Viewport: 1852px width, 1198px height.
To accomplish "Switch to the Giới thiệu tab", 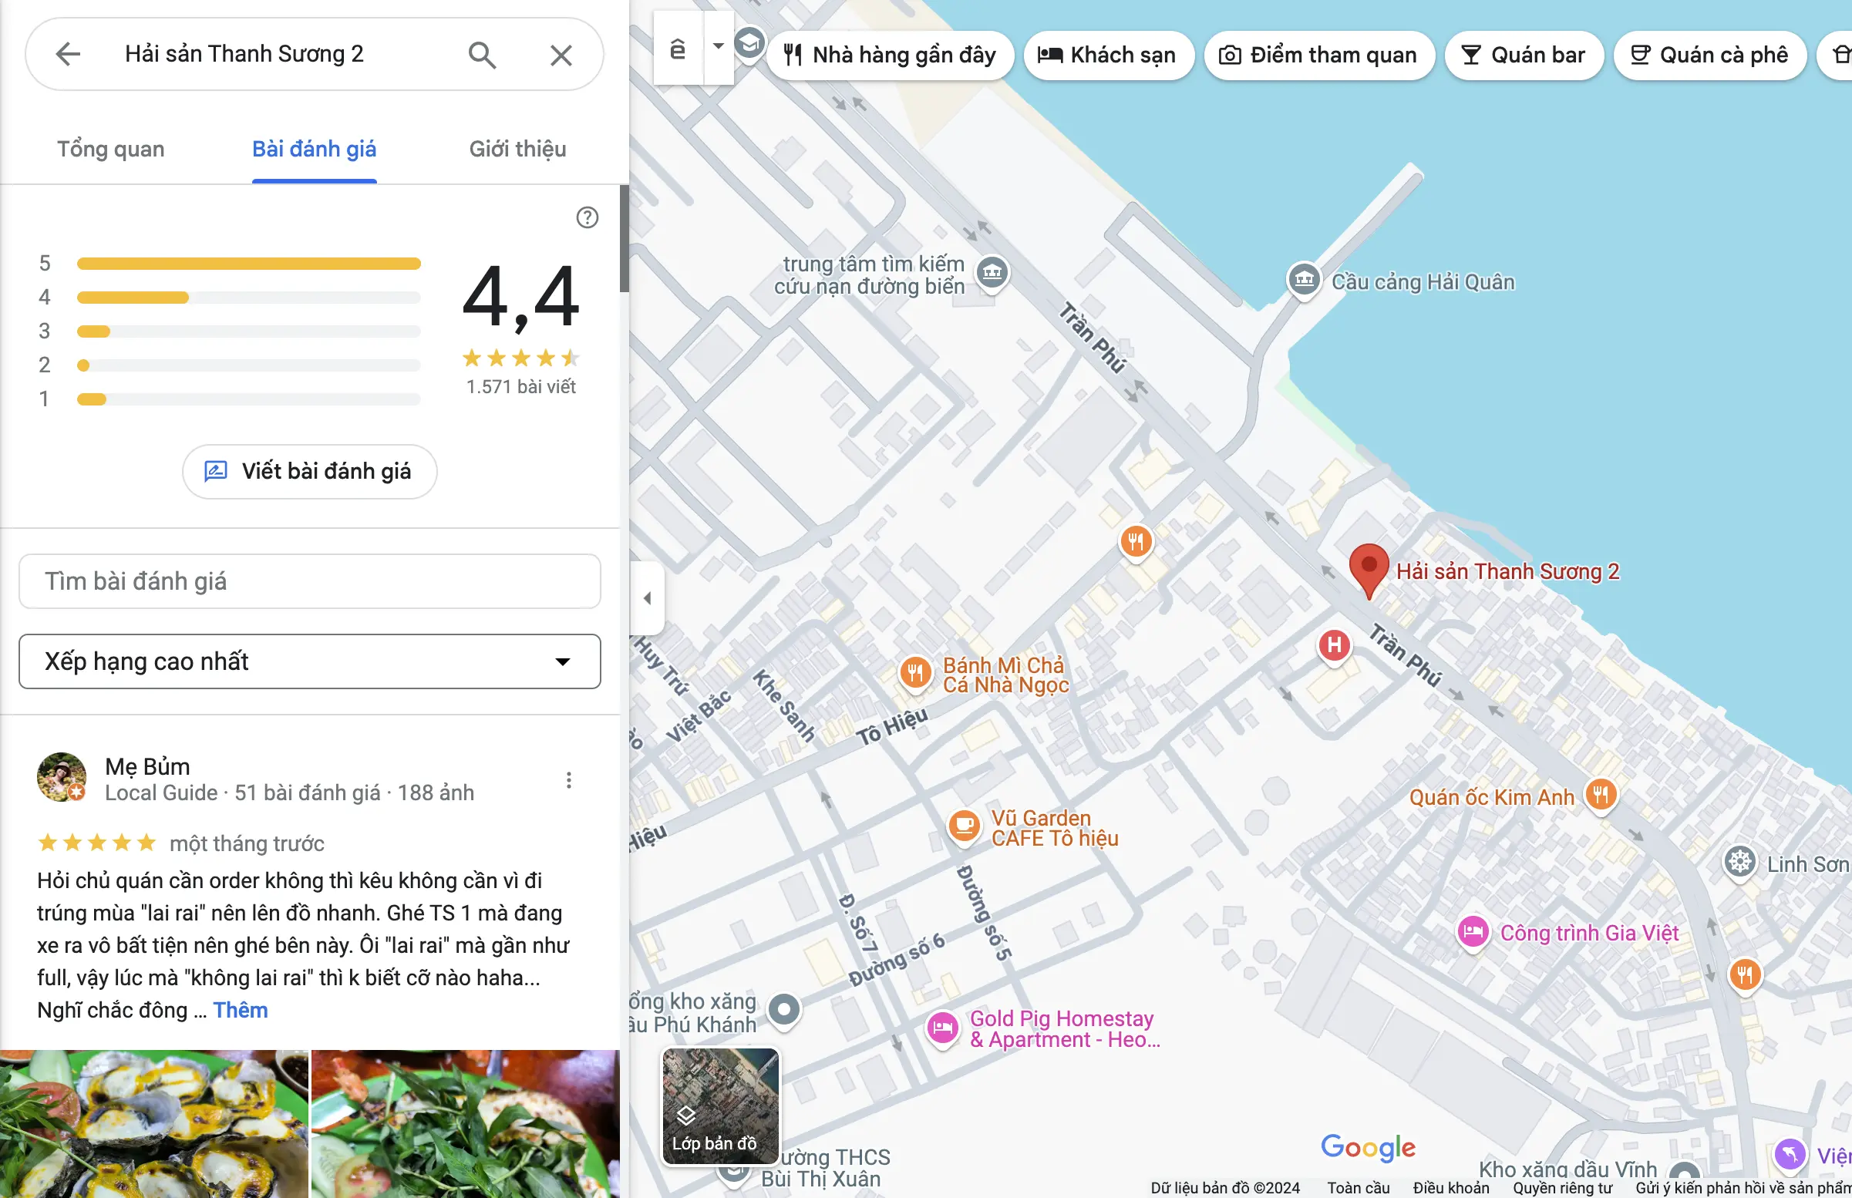I will point(517,149).
